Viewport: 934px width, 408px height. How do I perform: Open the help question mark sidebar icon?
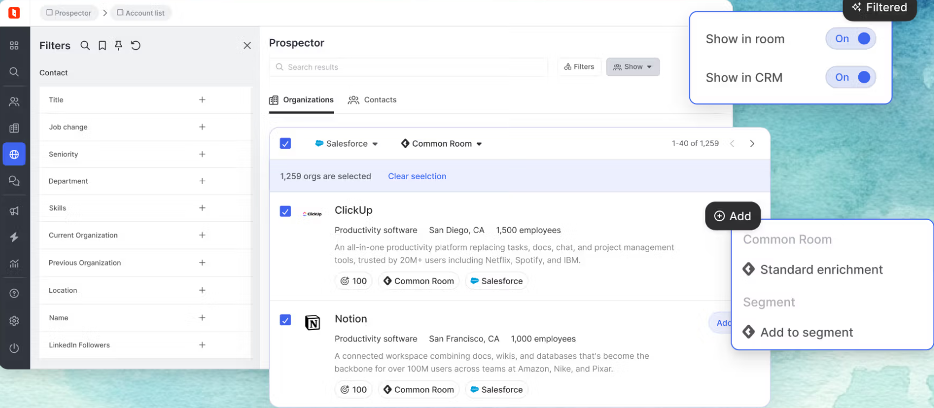tap(14, 293)
